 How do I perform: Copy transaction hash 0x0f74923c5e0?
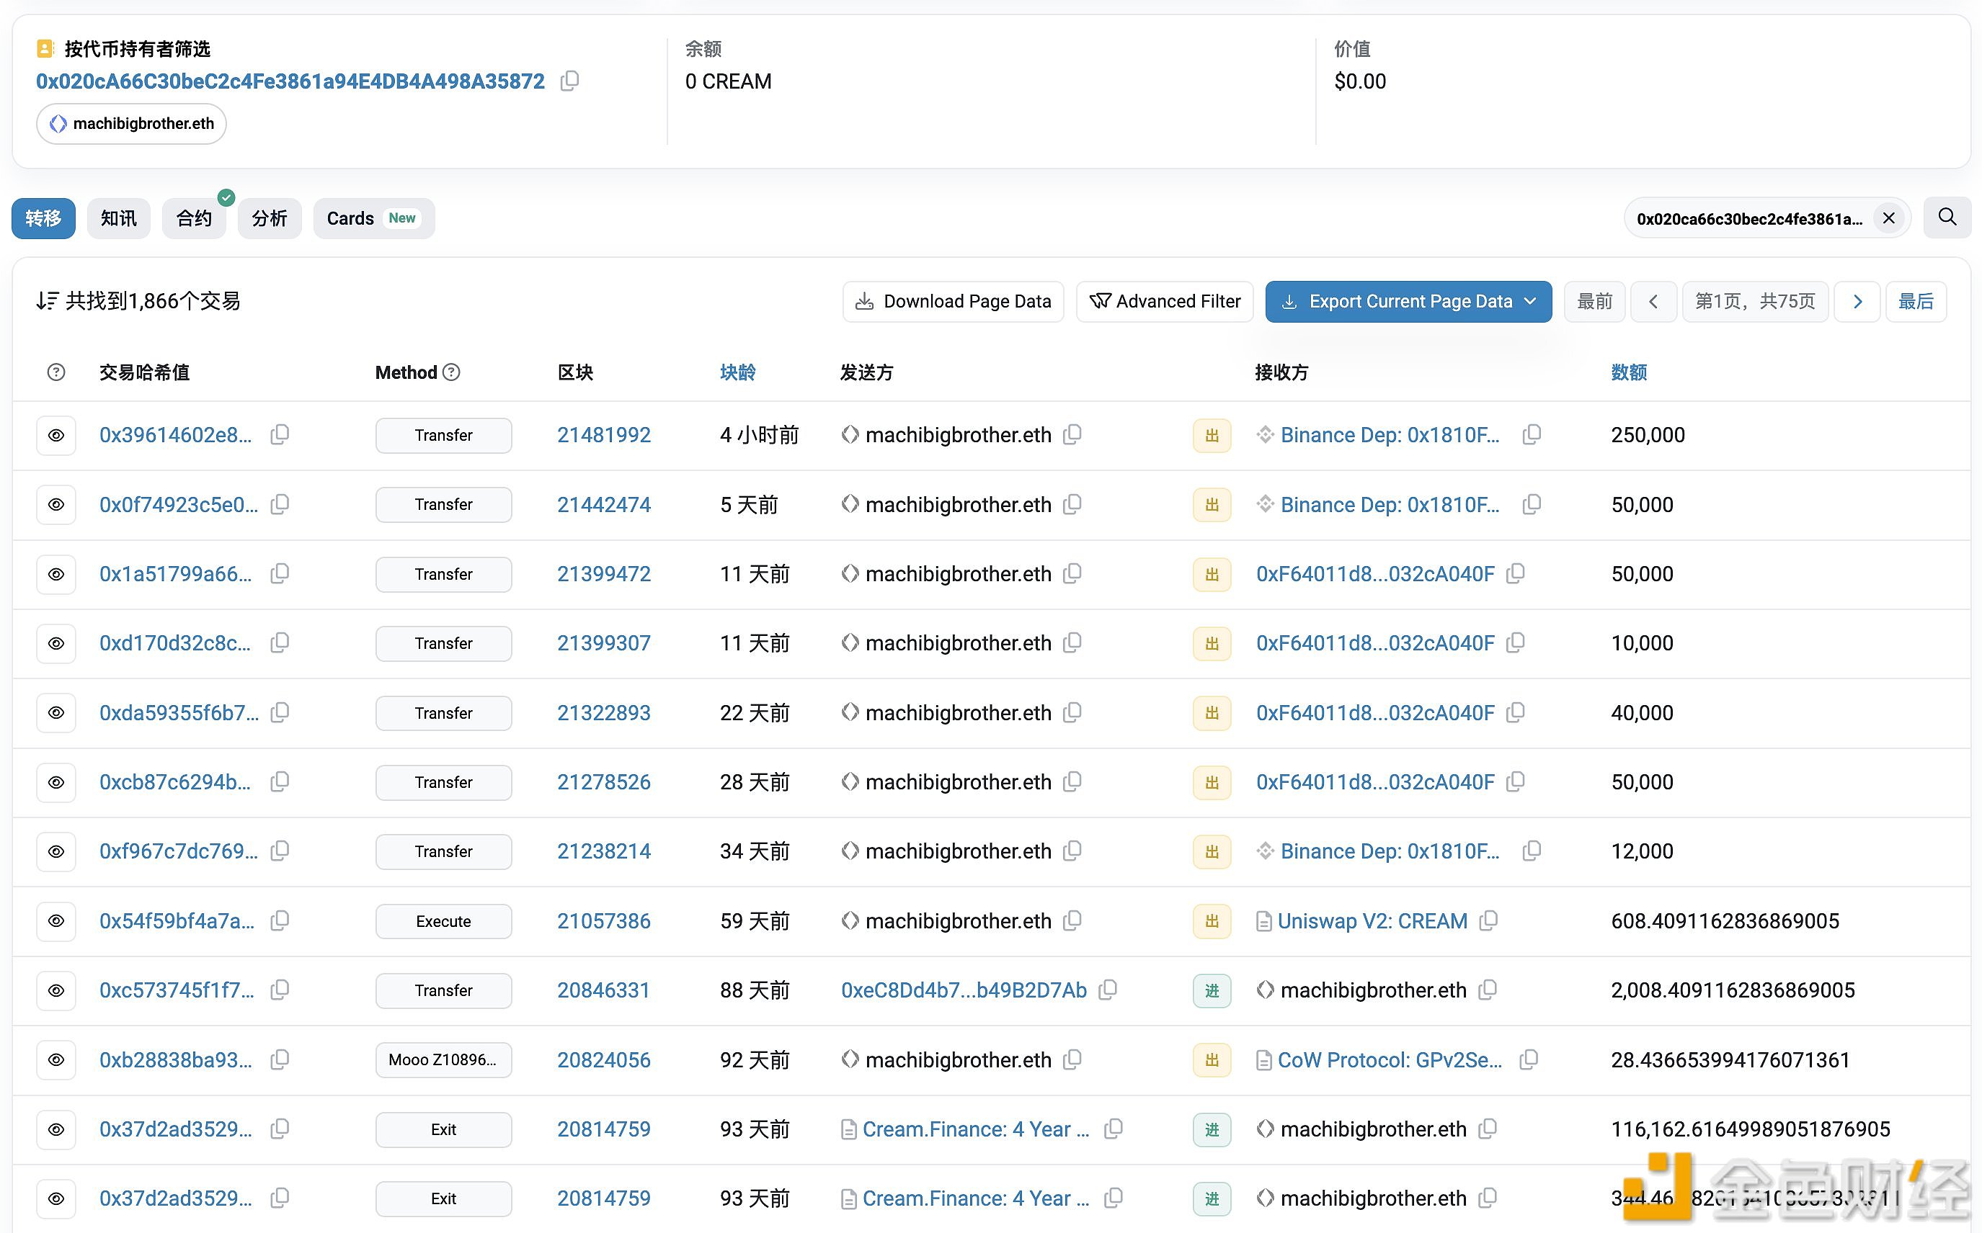(280, 504)
